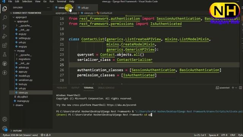The width and height of the screenshot is (243, 137).
Task: Open admin.py in the explorer
Action: (24, 68)
